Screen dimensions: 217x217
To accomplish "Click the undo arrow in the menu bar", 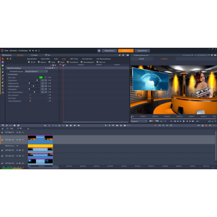I will 33,51.
